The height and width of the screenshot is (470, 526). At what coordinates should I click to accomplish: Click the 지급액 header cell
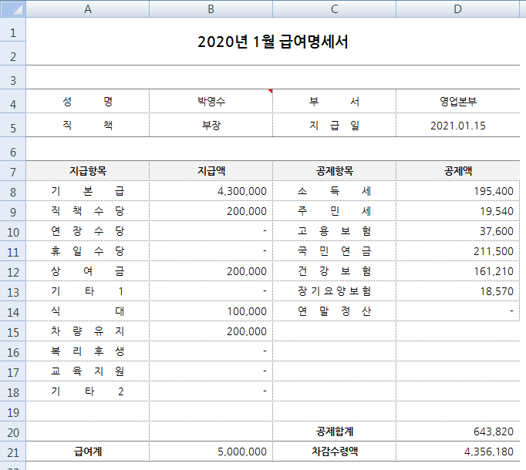click(x=211, y=171)
